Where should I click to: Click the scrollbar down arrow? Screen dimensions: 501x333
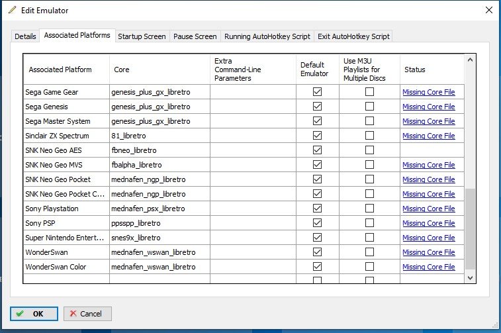[x=470, y=278]
